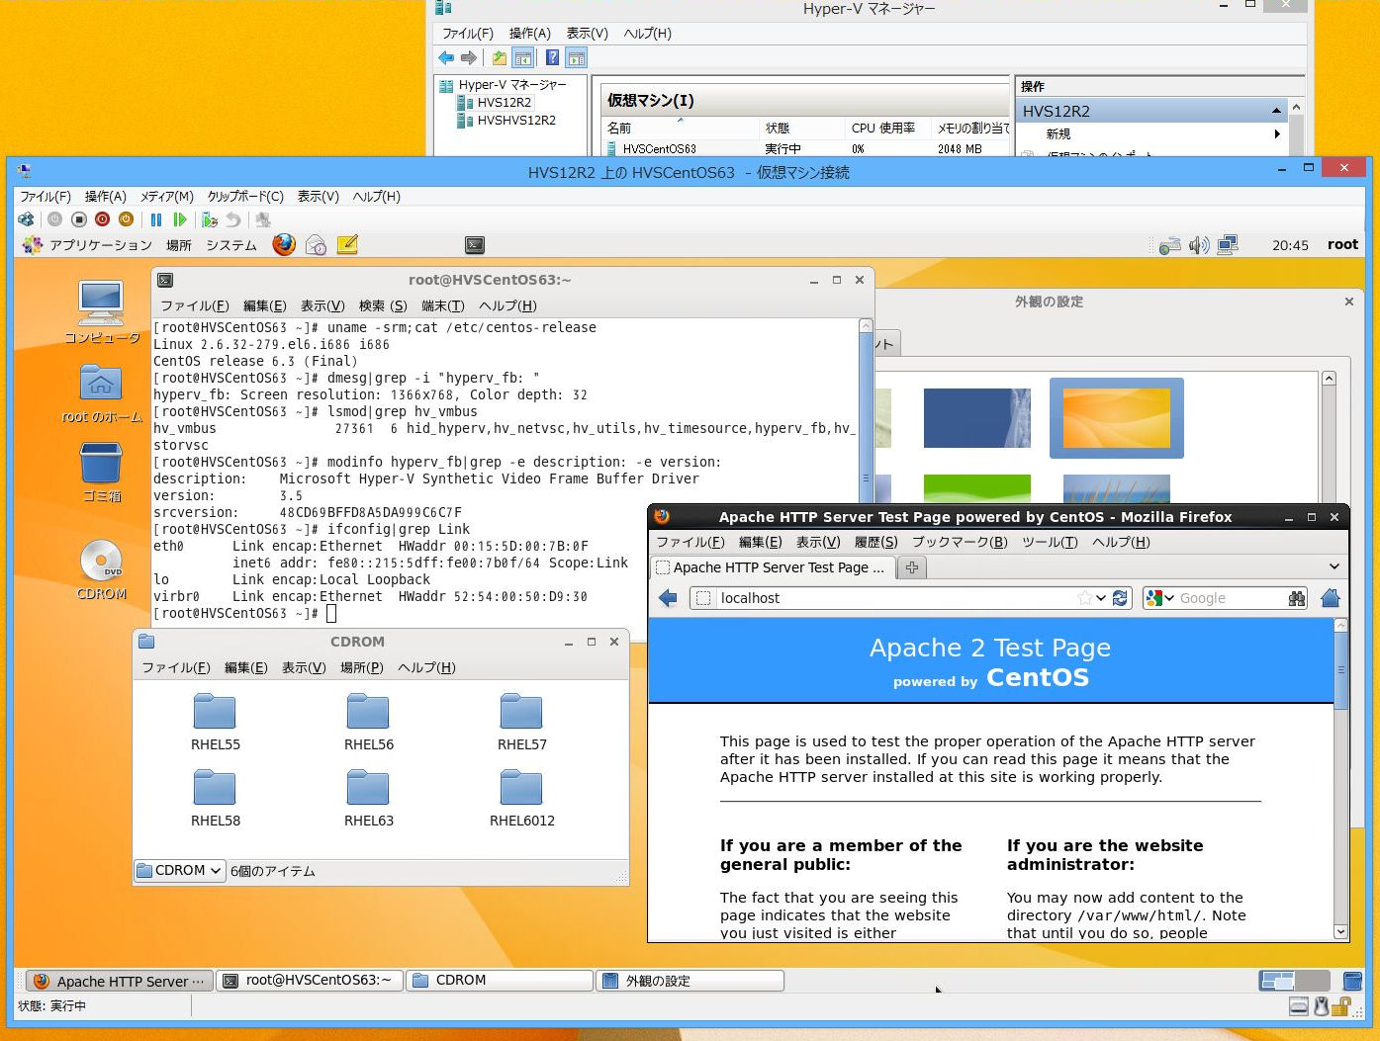Click the keyboard input method tray icon
This screenshot has height=1041, width=1380.
(x=1169, y=245)
